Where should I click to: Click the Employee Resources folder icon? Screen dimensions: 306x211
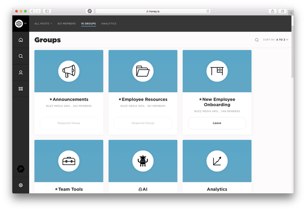[x=143, y=71]
